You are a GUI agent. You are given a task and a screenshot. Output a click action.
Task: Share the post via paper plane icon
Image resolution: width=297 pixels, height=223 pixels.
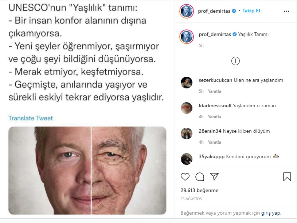(214, 176)
